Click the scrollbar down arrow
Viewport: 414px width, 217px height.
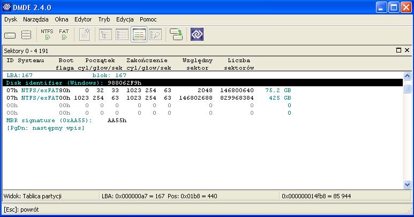pyautogui.click(x=407, y=184)
